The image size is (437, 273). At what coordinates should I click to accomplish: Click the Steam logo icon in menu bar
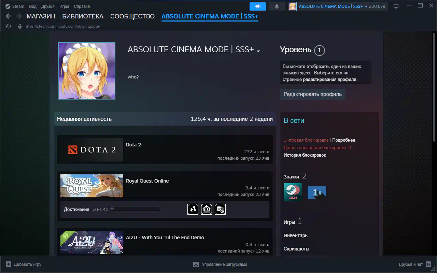(8, 6)
